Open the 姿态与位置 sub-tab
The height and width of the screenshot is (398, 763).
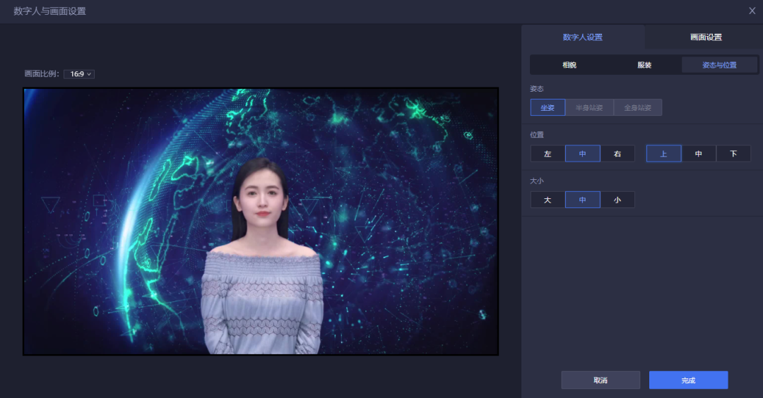pos(719,65)
